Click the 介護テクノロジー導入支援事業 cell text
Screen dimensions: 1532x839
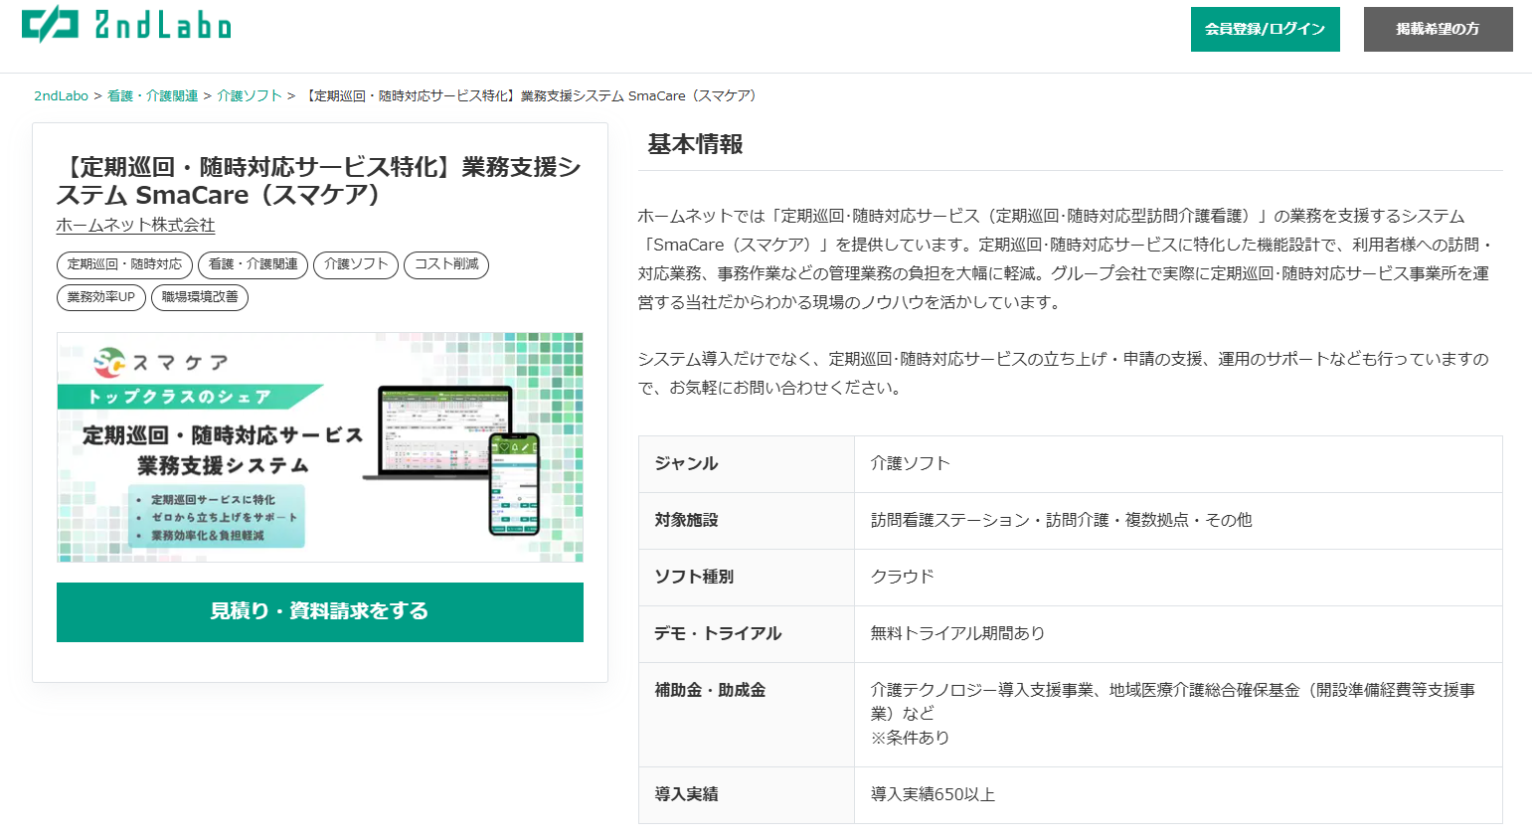pyautogui.click(x=1173, y=714)
